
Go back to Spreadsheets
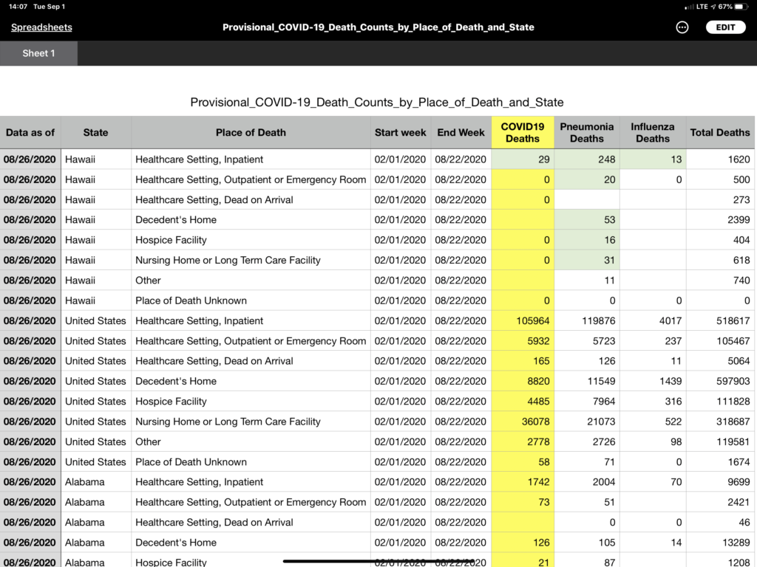coord(41,27)
